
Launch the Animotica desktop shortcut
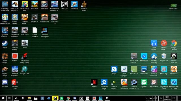tap(174, 70)
